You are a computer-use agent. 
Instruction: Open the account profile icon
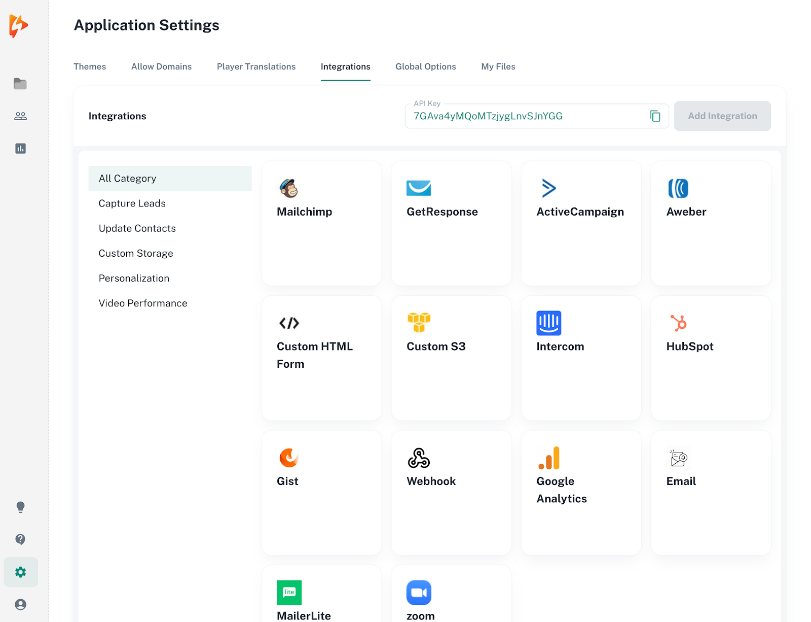20,604
